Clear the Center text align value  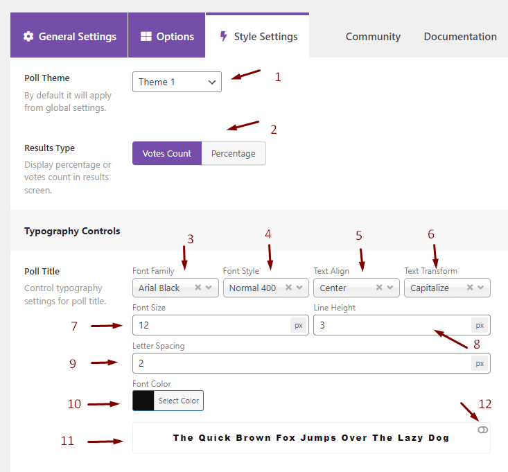click(379, 288)
